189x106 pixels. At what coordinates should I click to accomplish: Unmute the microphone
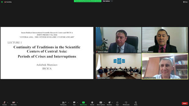click(x=5, y=103)
